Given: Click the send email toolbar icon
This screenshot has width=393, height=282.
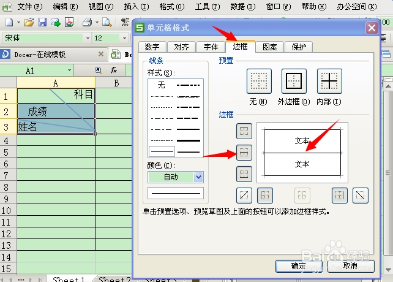Looking at the screenshot, I should tap(56, 23).
